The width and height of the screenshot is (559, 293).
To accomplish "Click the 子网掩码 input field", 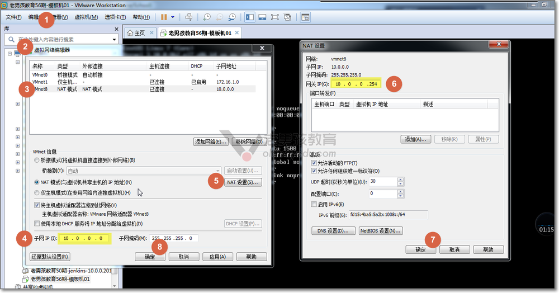I will pos(174,238).
